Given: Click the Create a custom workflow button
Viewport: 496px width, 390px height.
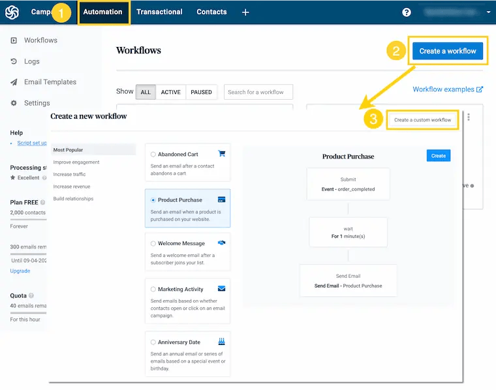Looking at the screenshot, I should (x=422, y=120).
